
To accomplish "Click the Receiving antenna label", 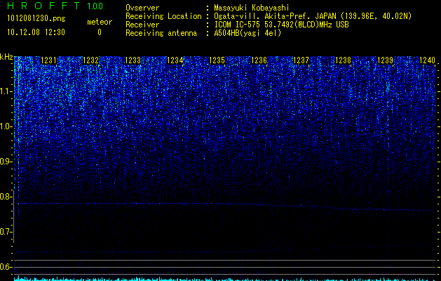I will (x=161, y=33).
